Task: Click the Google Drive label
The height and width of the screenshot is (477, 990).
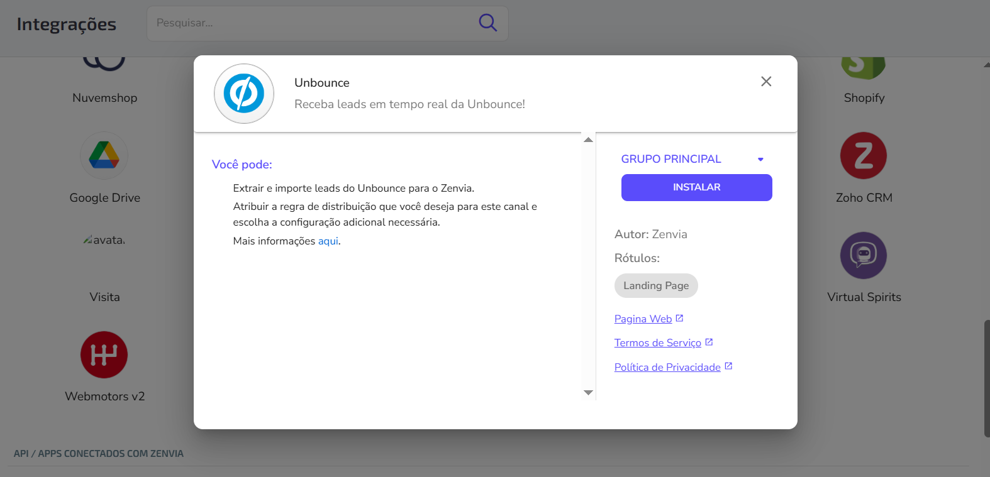Action: coord(104,198)
